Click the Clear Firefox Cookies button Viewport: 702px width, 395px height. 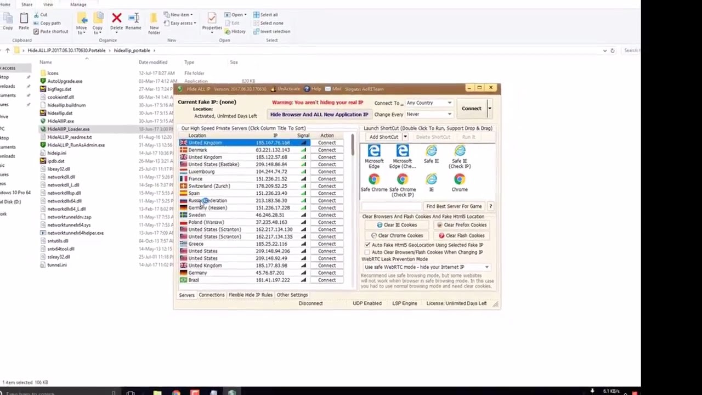point(462,225)
